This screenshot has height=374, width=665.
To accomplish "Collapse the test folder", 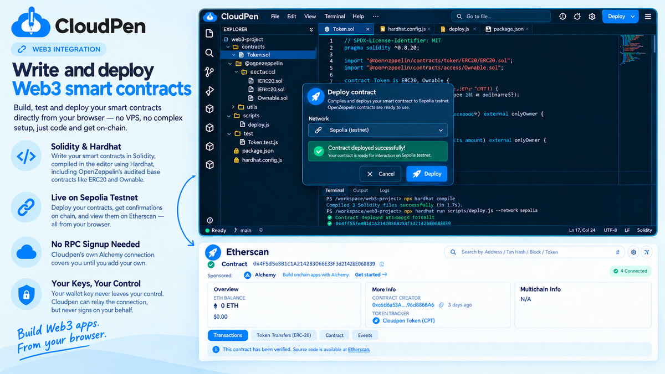I will (229, 134).
